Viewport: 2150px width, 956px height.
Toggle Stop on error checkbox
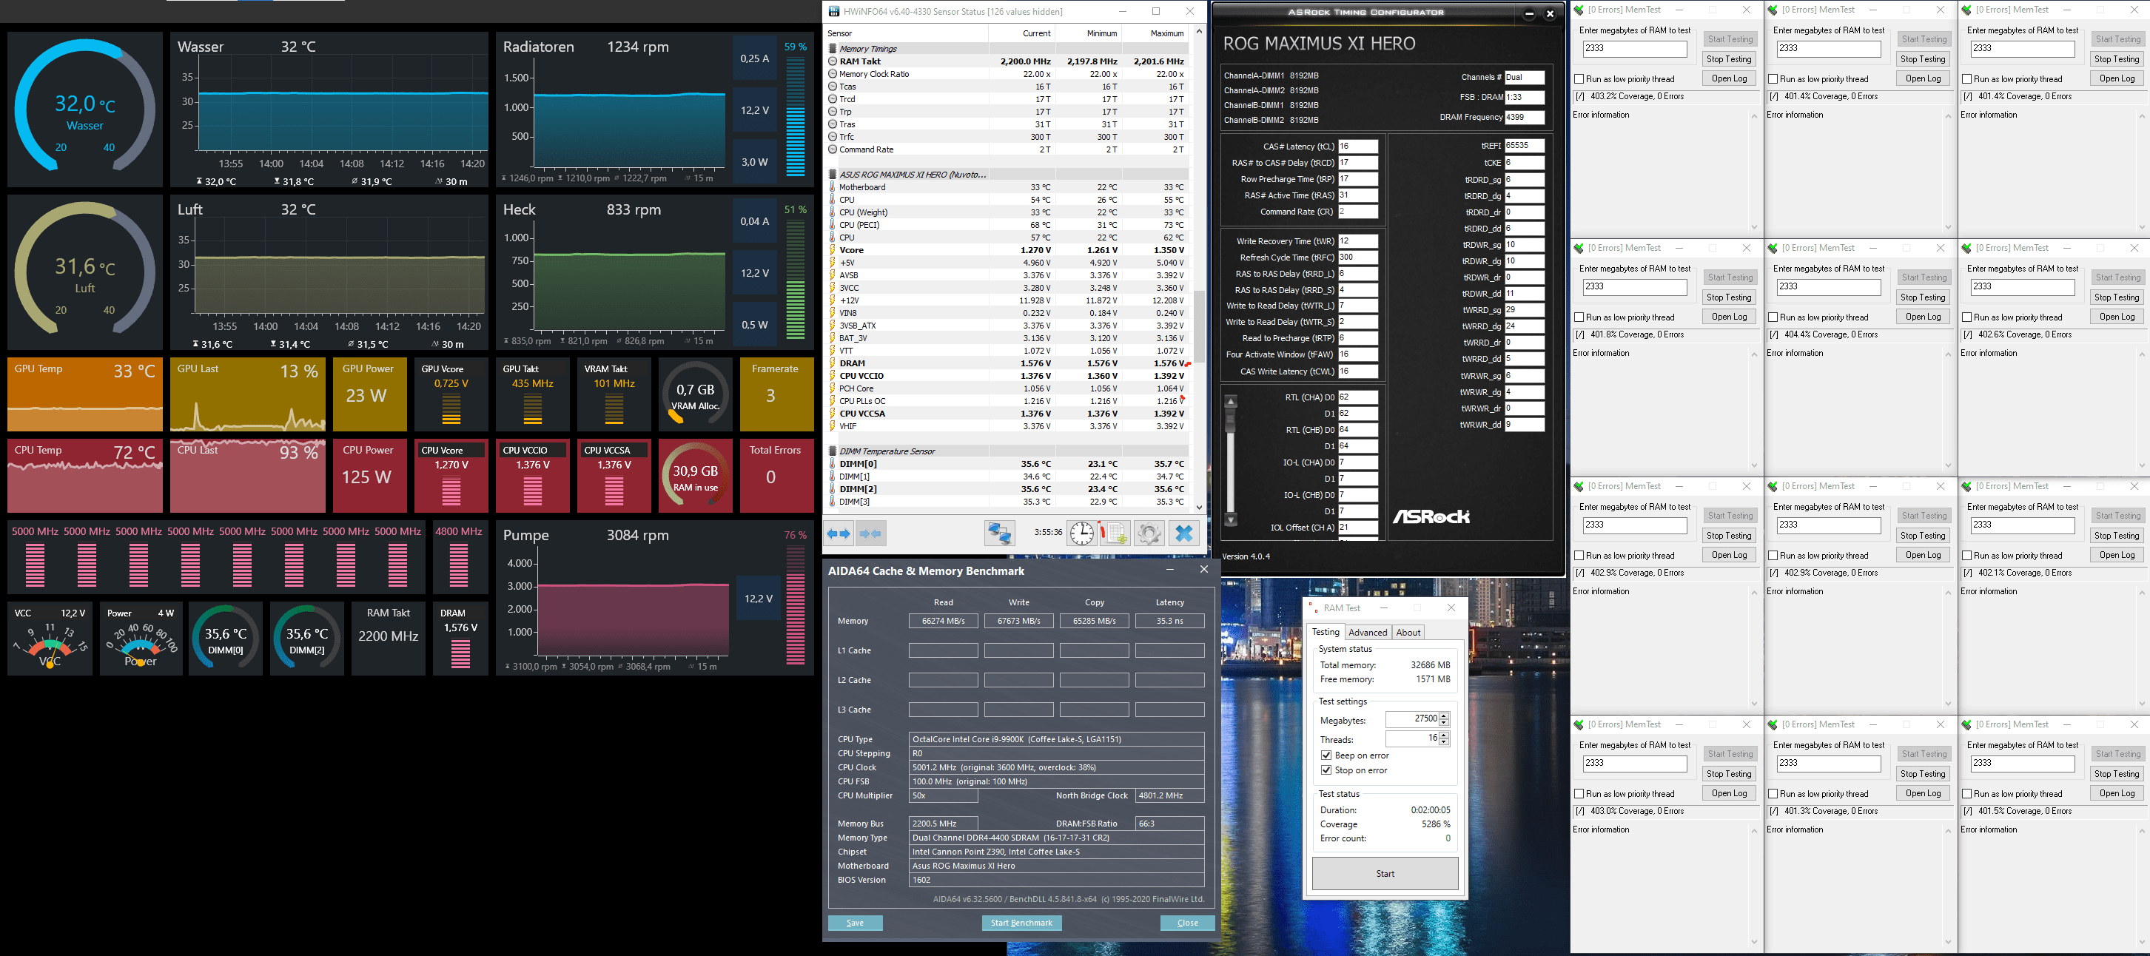coord(1326,771)
